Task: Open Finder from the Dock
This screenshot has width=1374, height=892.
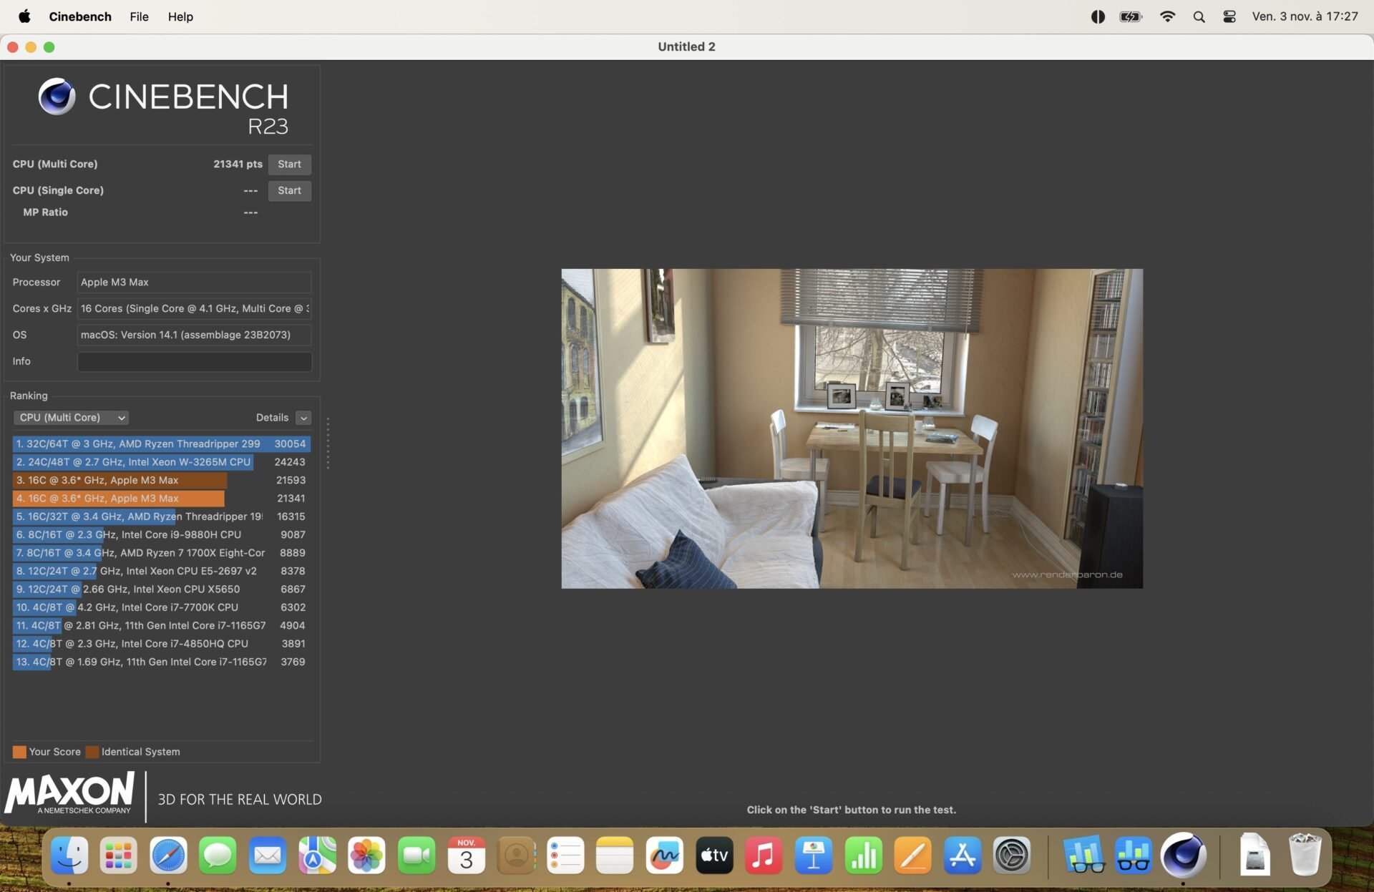Action: [69, 856]
